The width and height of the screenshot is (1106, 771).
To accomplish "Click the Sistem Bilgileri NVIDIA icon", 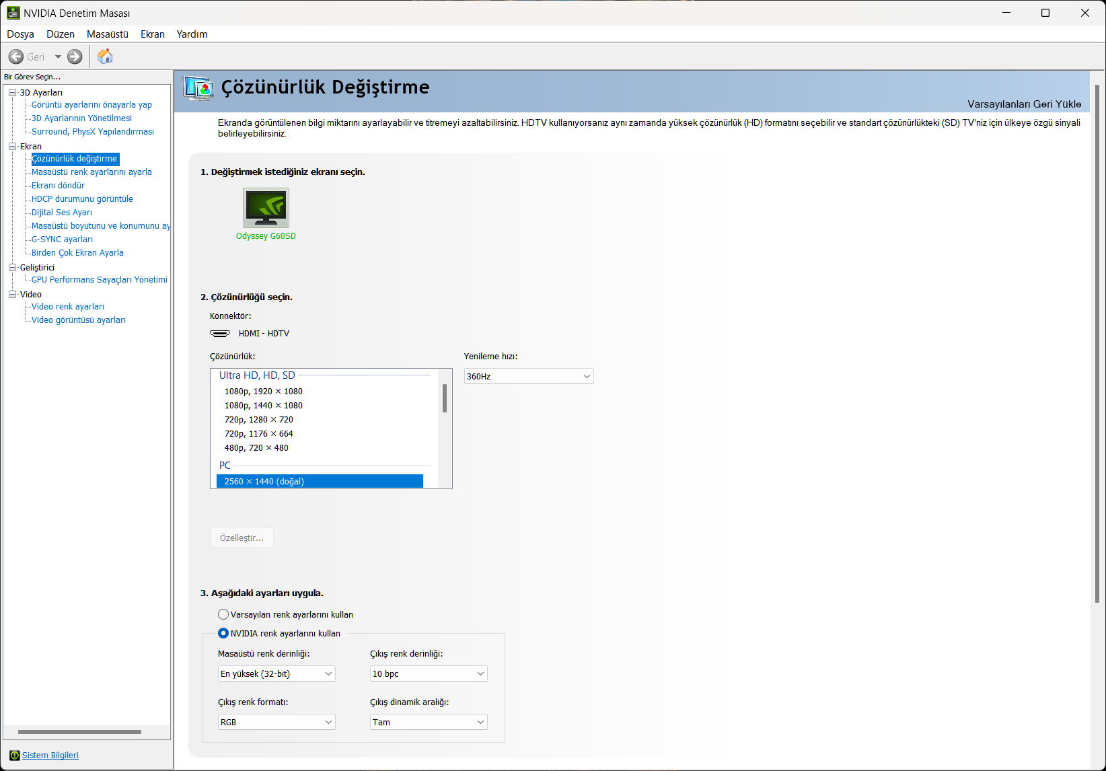I will coord(15,756).
